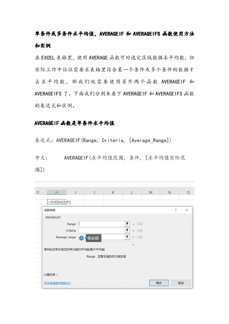The image size is (229, 324).
Task: Select column header K
Action: pos(113,192)
